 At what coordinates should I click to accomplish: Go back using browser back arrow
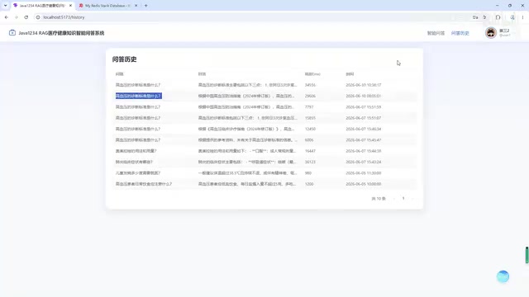(x=7, y=17)
